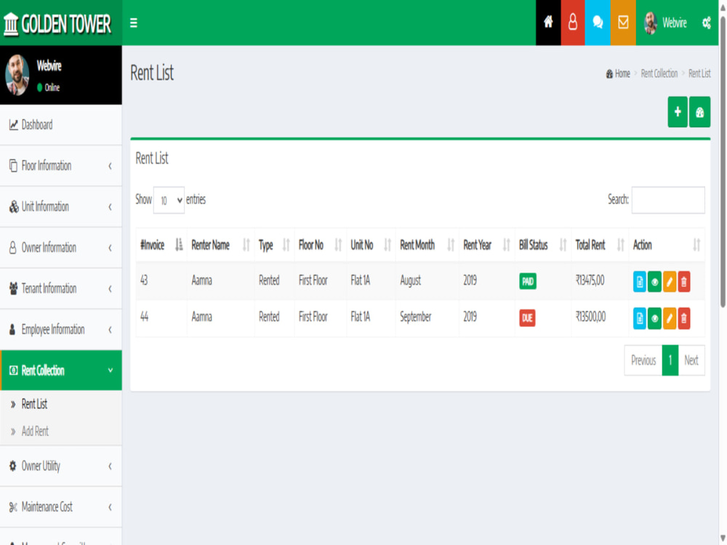This screenshot has height=545, width=727.
Task: Sort by Rent Month column
Action: coord(427,245)
